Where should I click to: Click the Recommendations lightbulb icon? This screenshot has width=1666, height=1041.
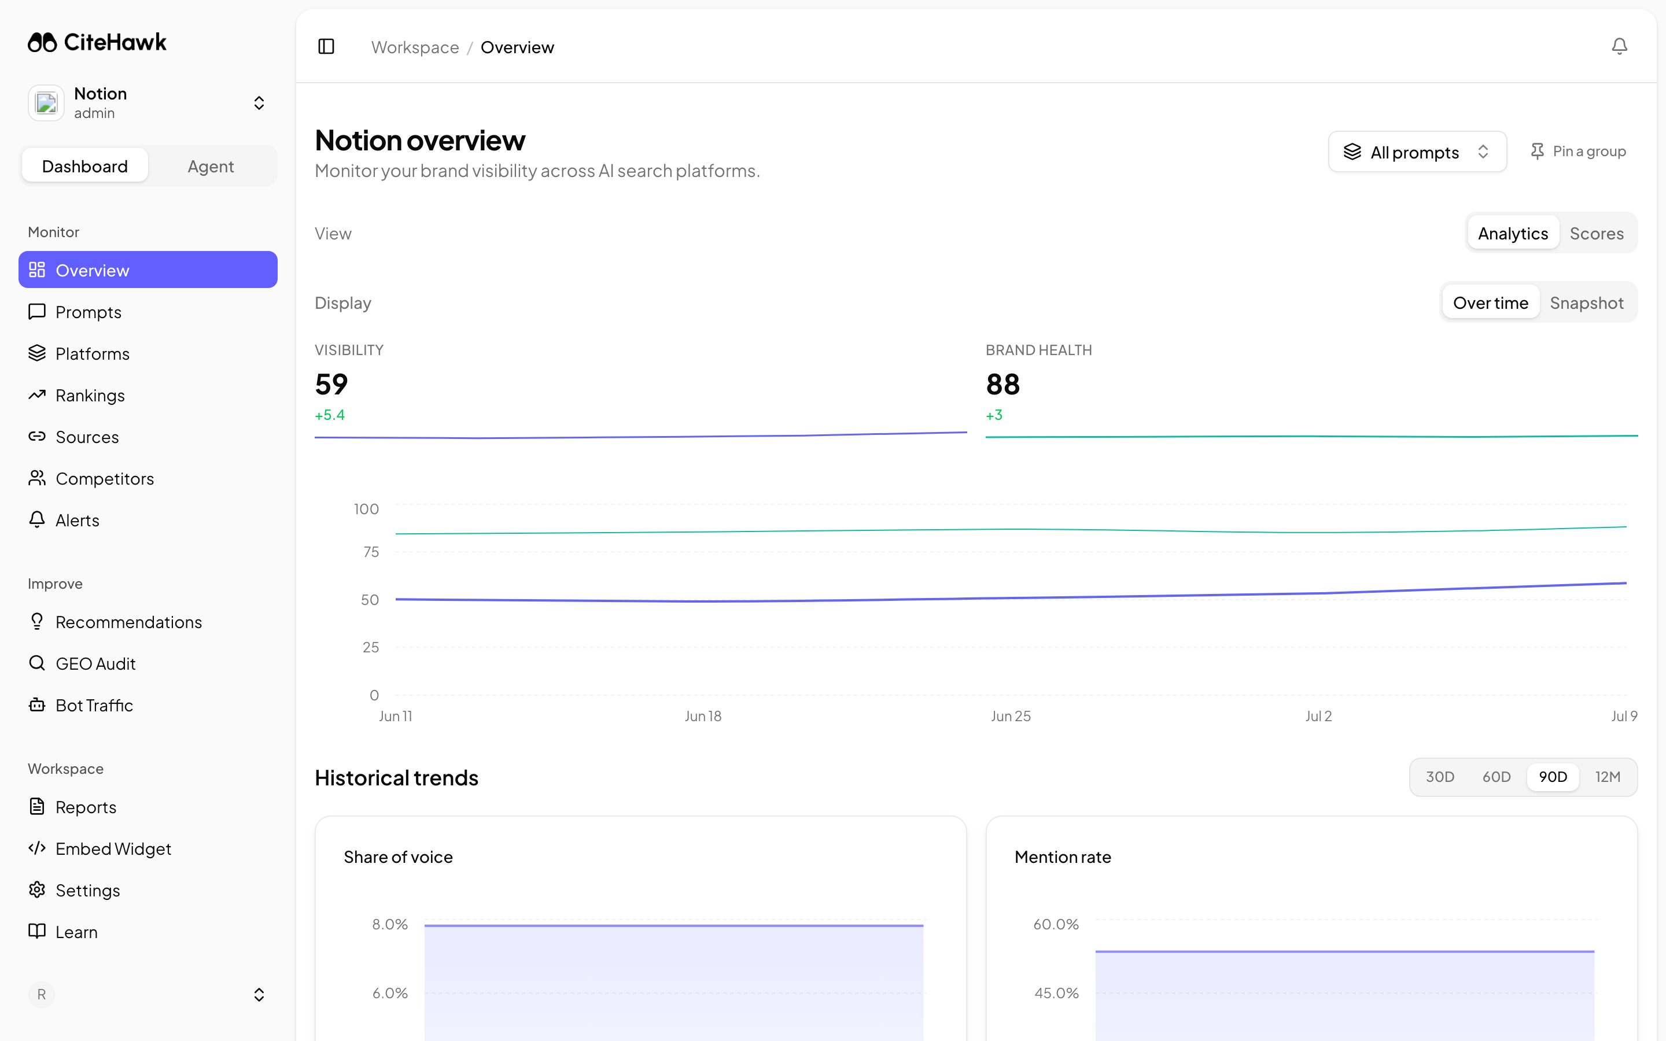37,622
